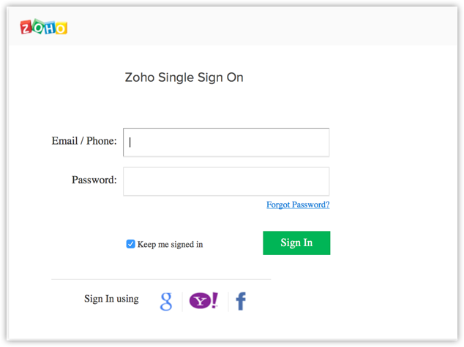This screenshot has width=464, height=347.
Task: Click the green O tile in Zoho logo
Action: [38, 28]
